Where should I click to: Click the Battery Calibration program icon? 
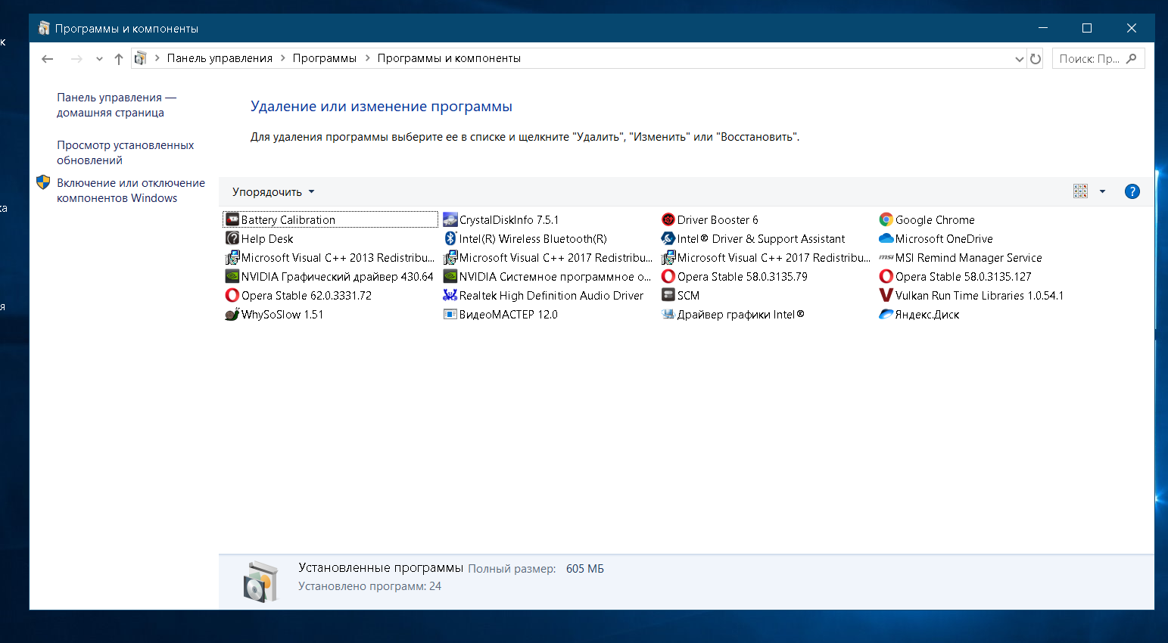coord(232,219)
